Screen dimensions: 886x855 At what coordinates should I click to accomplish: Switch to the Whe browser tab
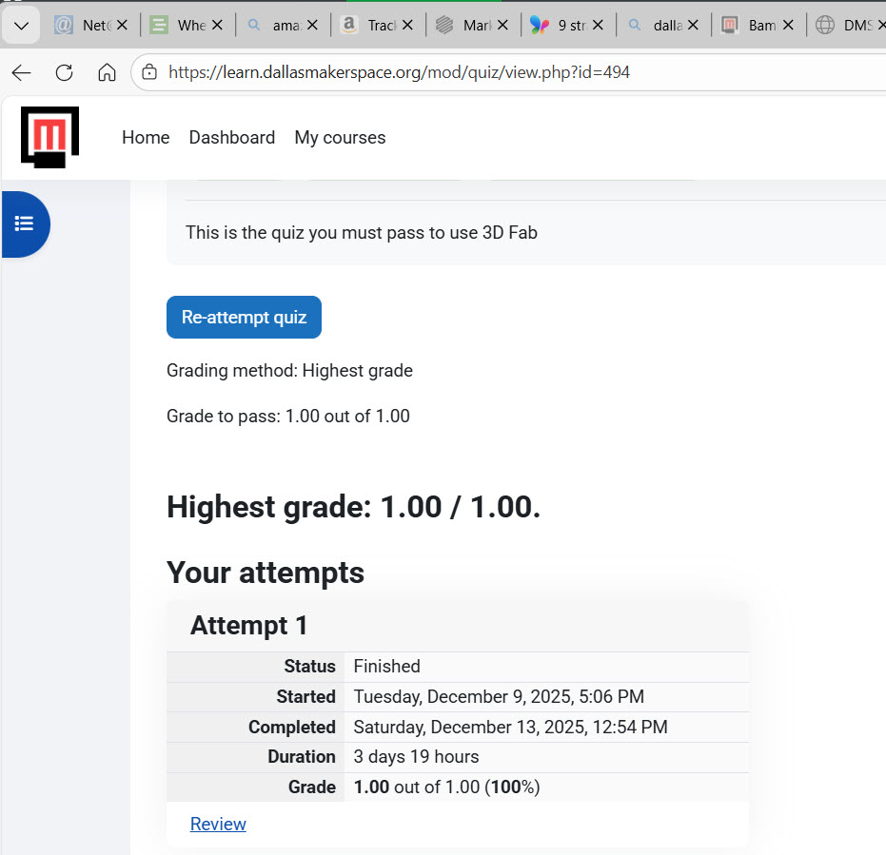(186, 26)
